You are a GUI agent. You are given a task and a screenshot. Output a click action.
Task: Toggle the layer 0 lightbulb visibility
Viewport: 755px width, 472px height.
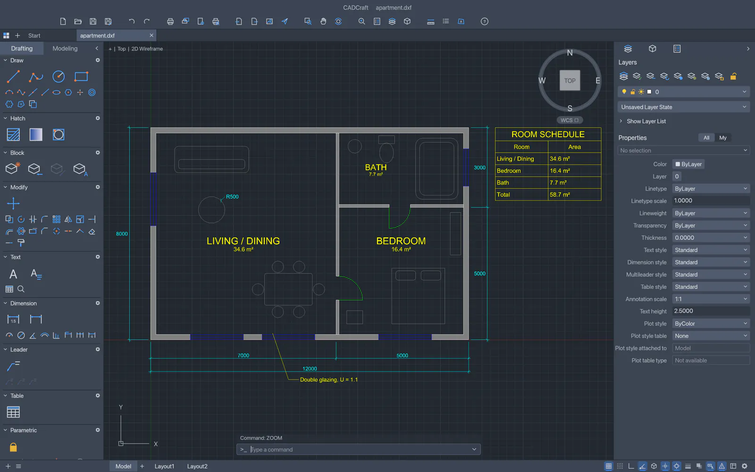tap(624, 92)
